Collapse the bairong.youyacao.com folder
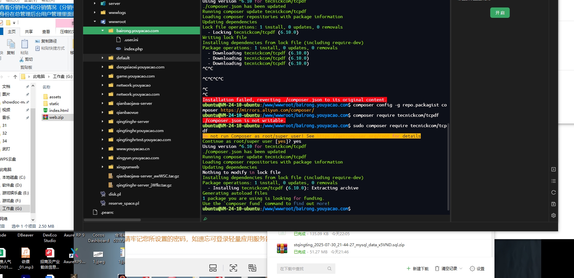This screenshot has height=278, width=574. pos(103,31)
